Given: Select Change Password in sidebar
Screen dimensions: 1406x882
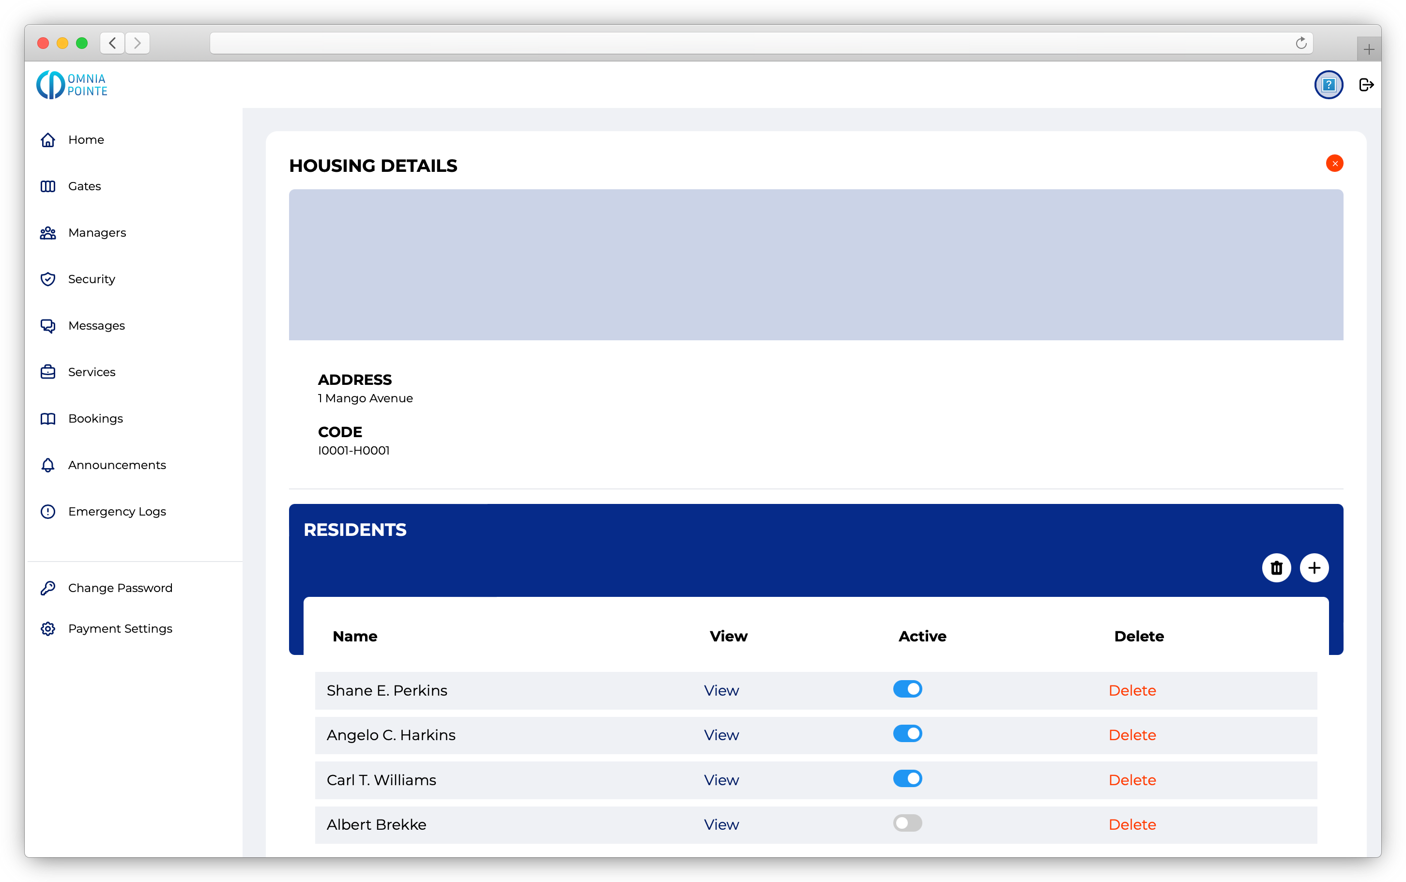Looking at the screenshot, I should click(120, 587).
